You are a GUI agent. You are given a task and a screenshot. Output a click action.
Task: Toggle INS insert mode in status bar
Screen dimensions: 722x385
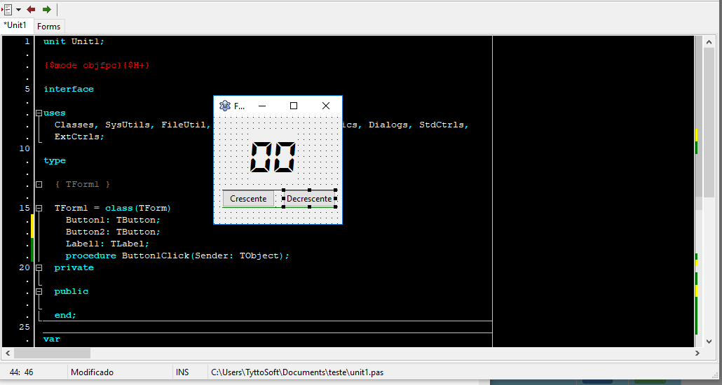[182, 372]
